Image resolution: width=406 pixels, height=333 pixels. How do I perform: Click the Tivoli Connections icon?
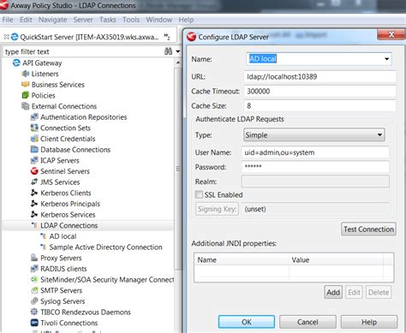pyautogui.click(x=34, y=323)
